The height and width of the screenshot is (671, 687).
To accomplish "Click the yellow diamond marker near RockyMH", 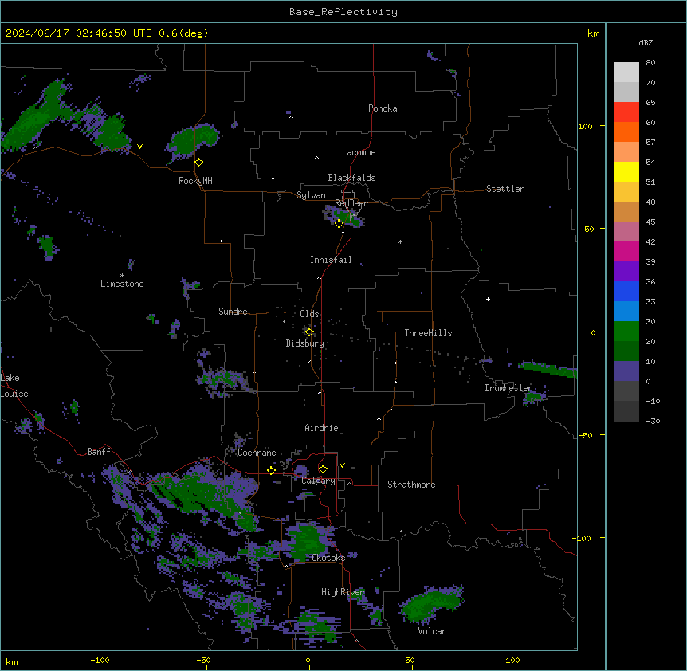I will tap(199, 163).
